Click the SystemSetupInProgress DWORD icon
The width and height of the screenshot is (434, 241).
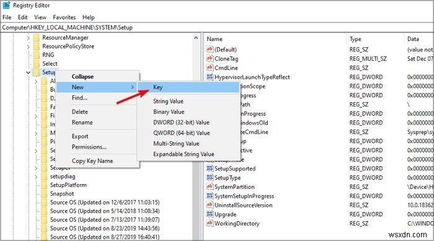pos(210,196)
